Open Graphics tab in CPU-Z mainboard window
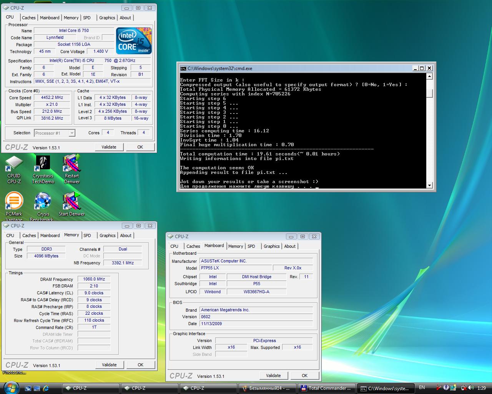 click(x=271, y=246)
